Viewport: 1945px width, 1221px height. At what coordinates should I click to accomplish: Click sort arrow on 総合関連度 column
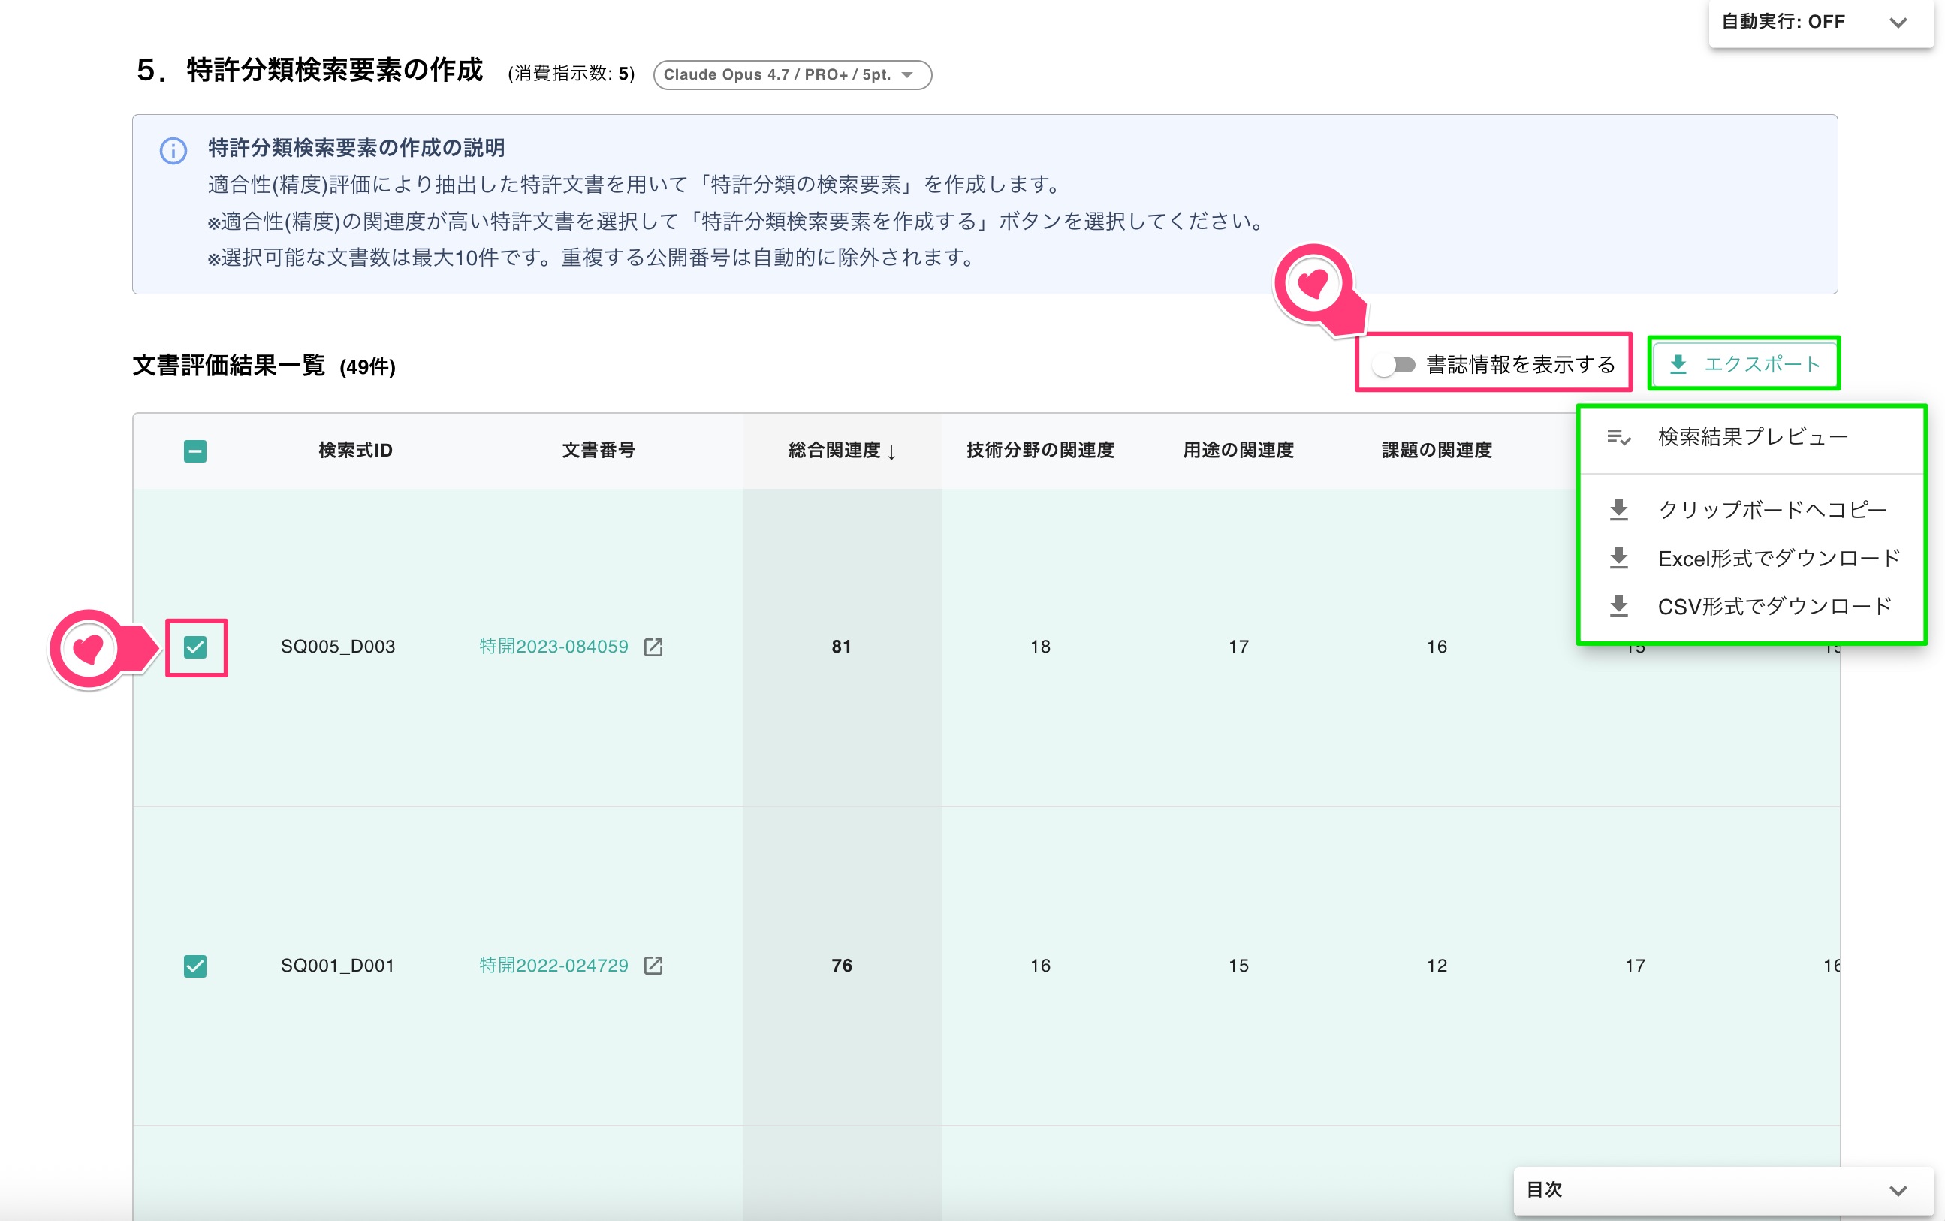pos(891,451)
